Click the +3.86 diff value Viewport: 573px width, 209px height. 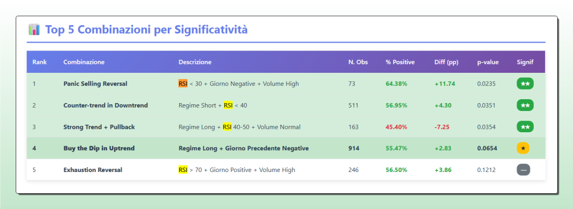tap(443, 170)
